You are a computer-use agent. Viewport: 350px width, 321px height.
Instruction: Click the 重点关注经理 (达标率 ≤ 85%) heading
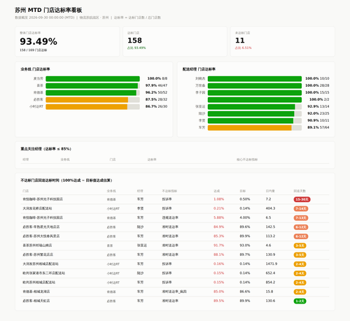45,149
